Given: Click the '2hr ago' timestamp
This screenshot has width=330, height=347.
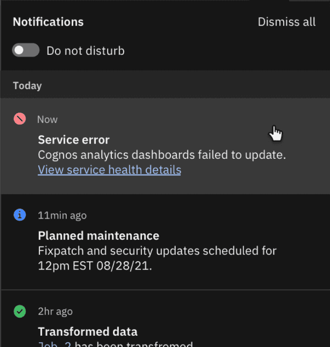Looking at the screenshot, I should 55,311.
